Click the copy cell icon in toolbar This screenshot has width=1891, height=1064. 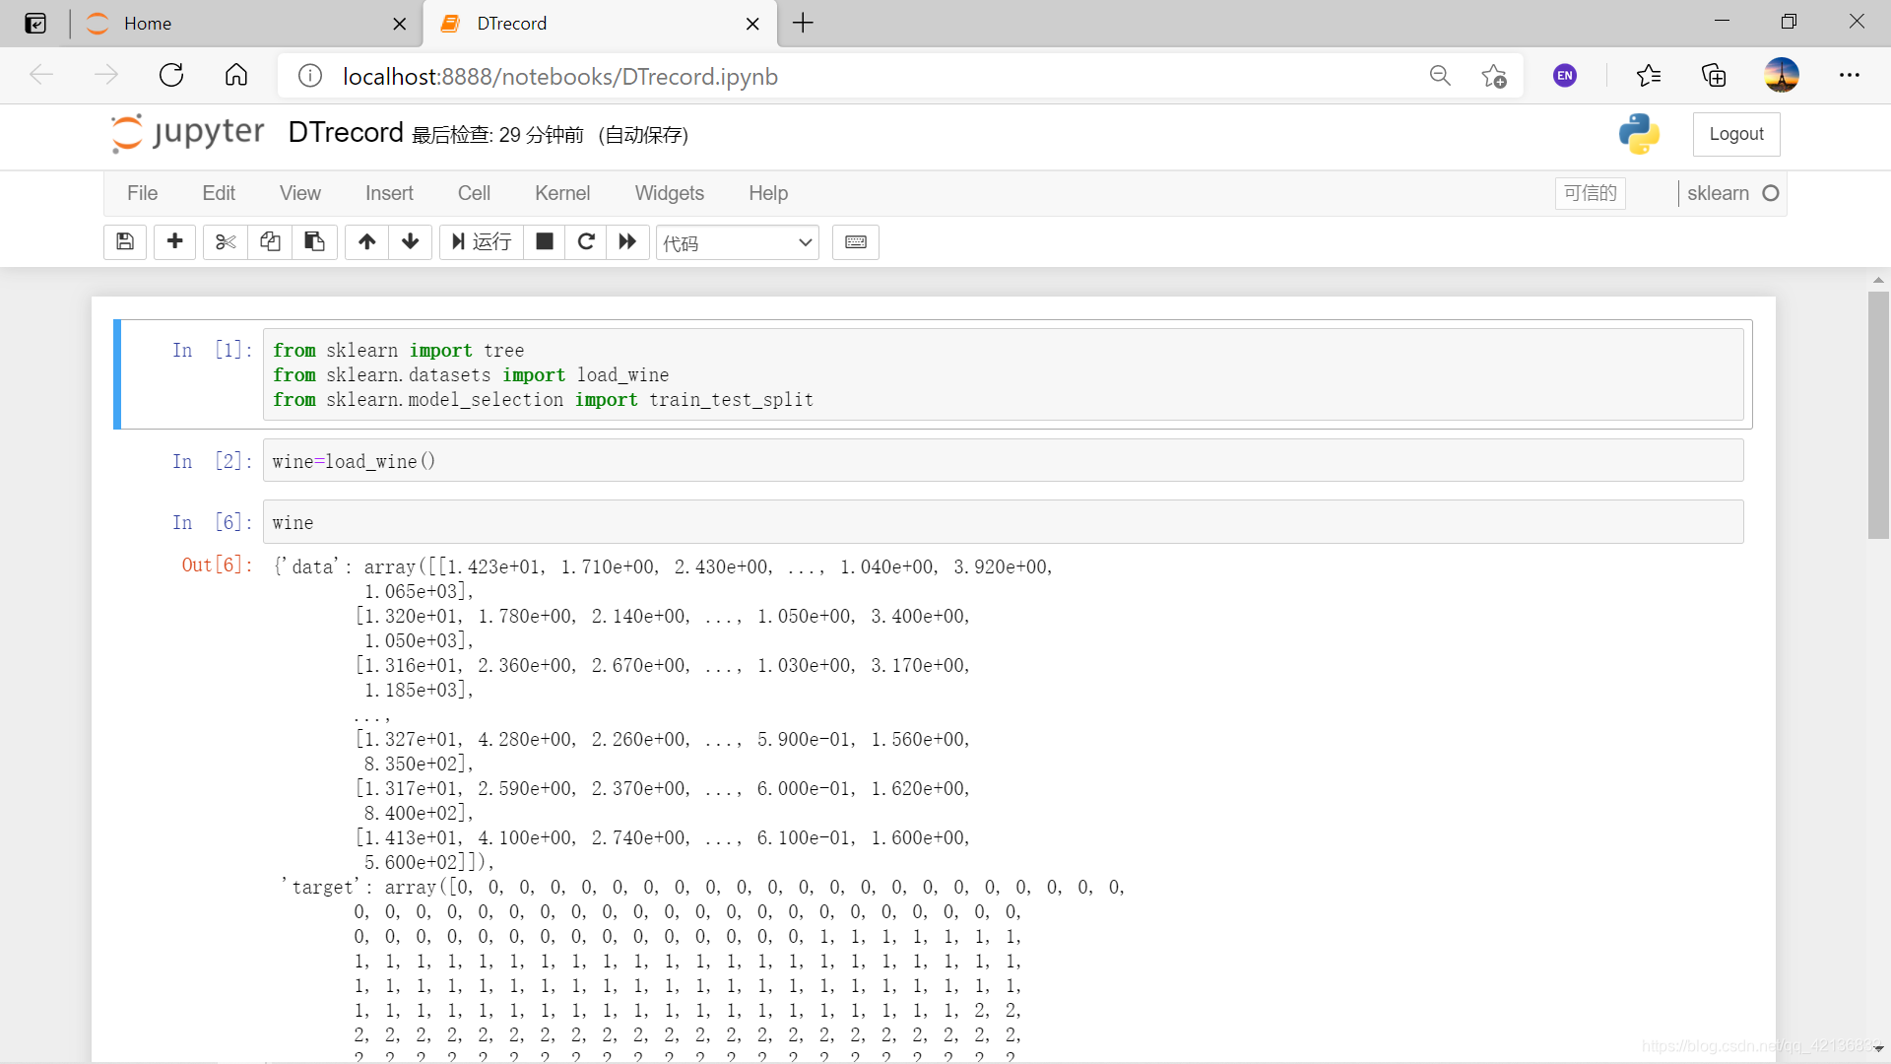coord(269,243)
